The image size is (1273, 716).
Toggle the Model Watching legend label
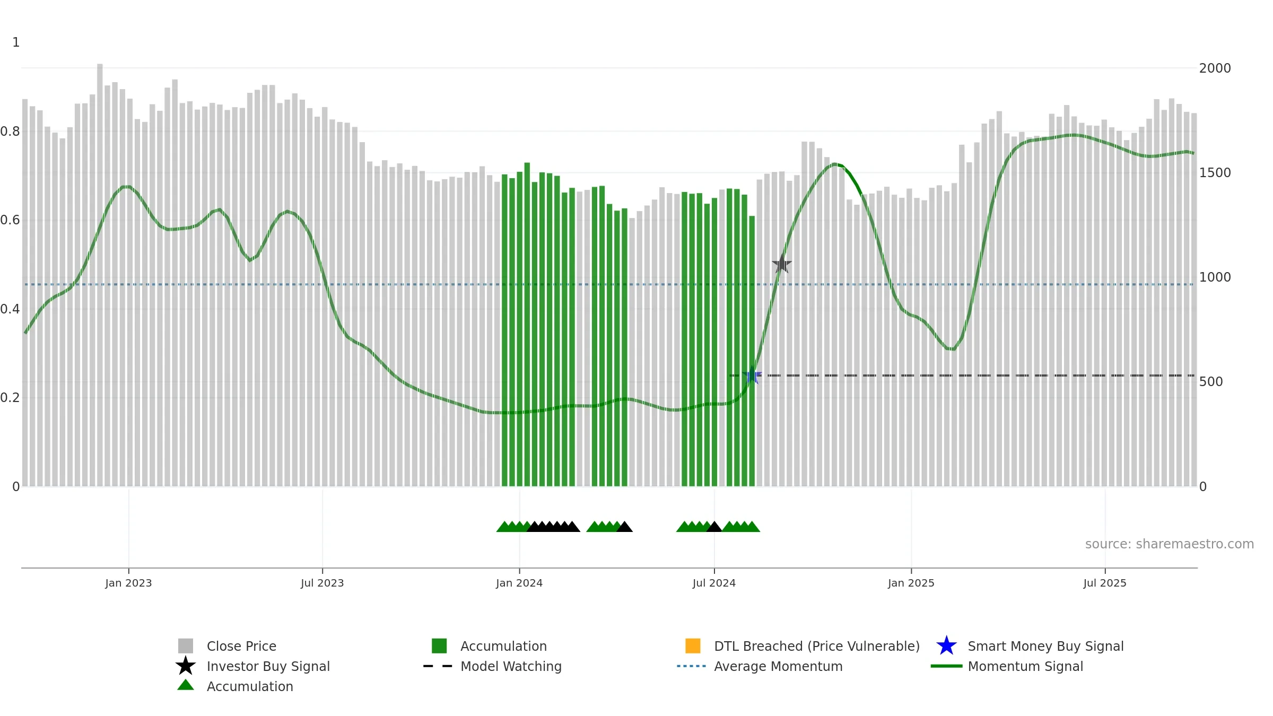[x=511, y=666]
